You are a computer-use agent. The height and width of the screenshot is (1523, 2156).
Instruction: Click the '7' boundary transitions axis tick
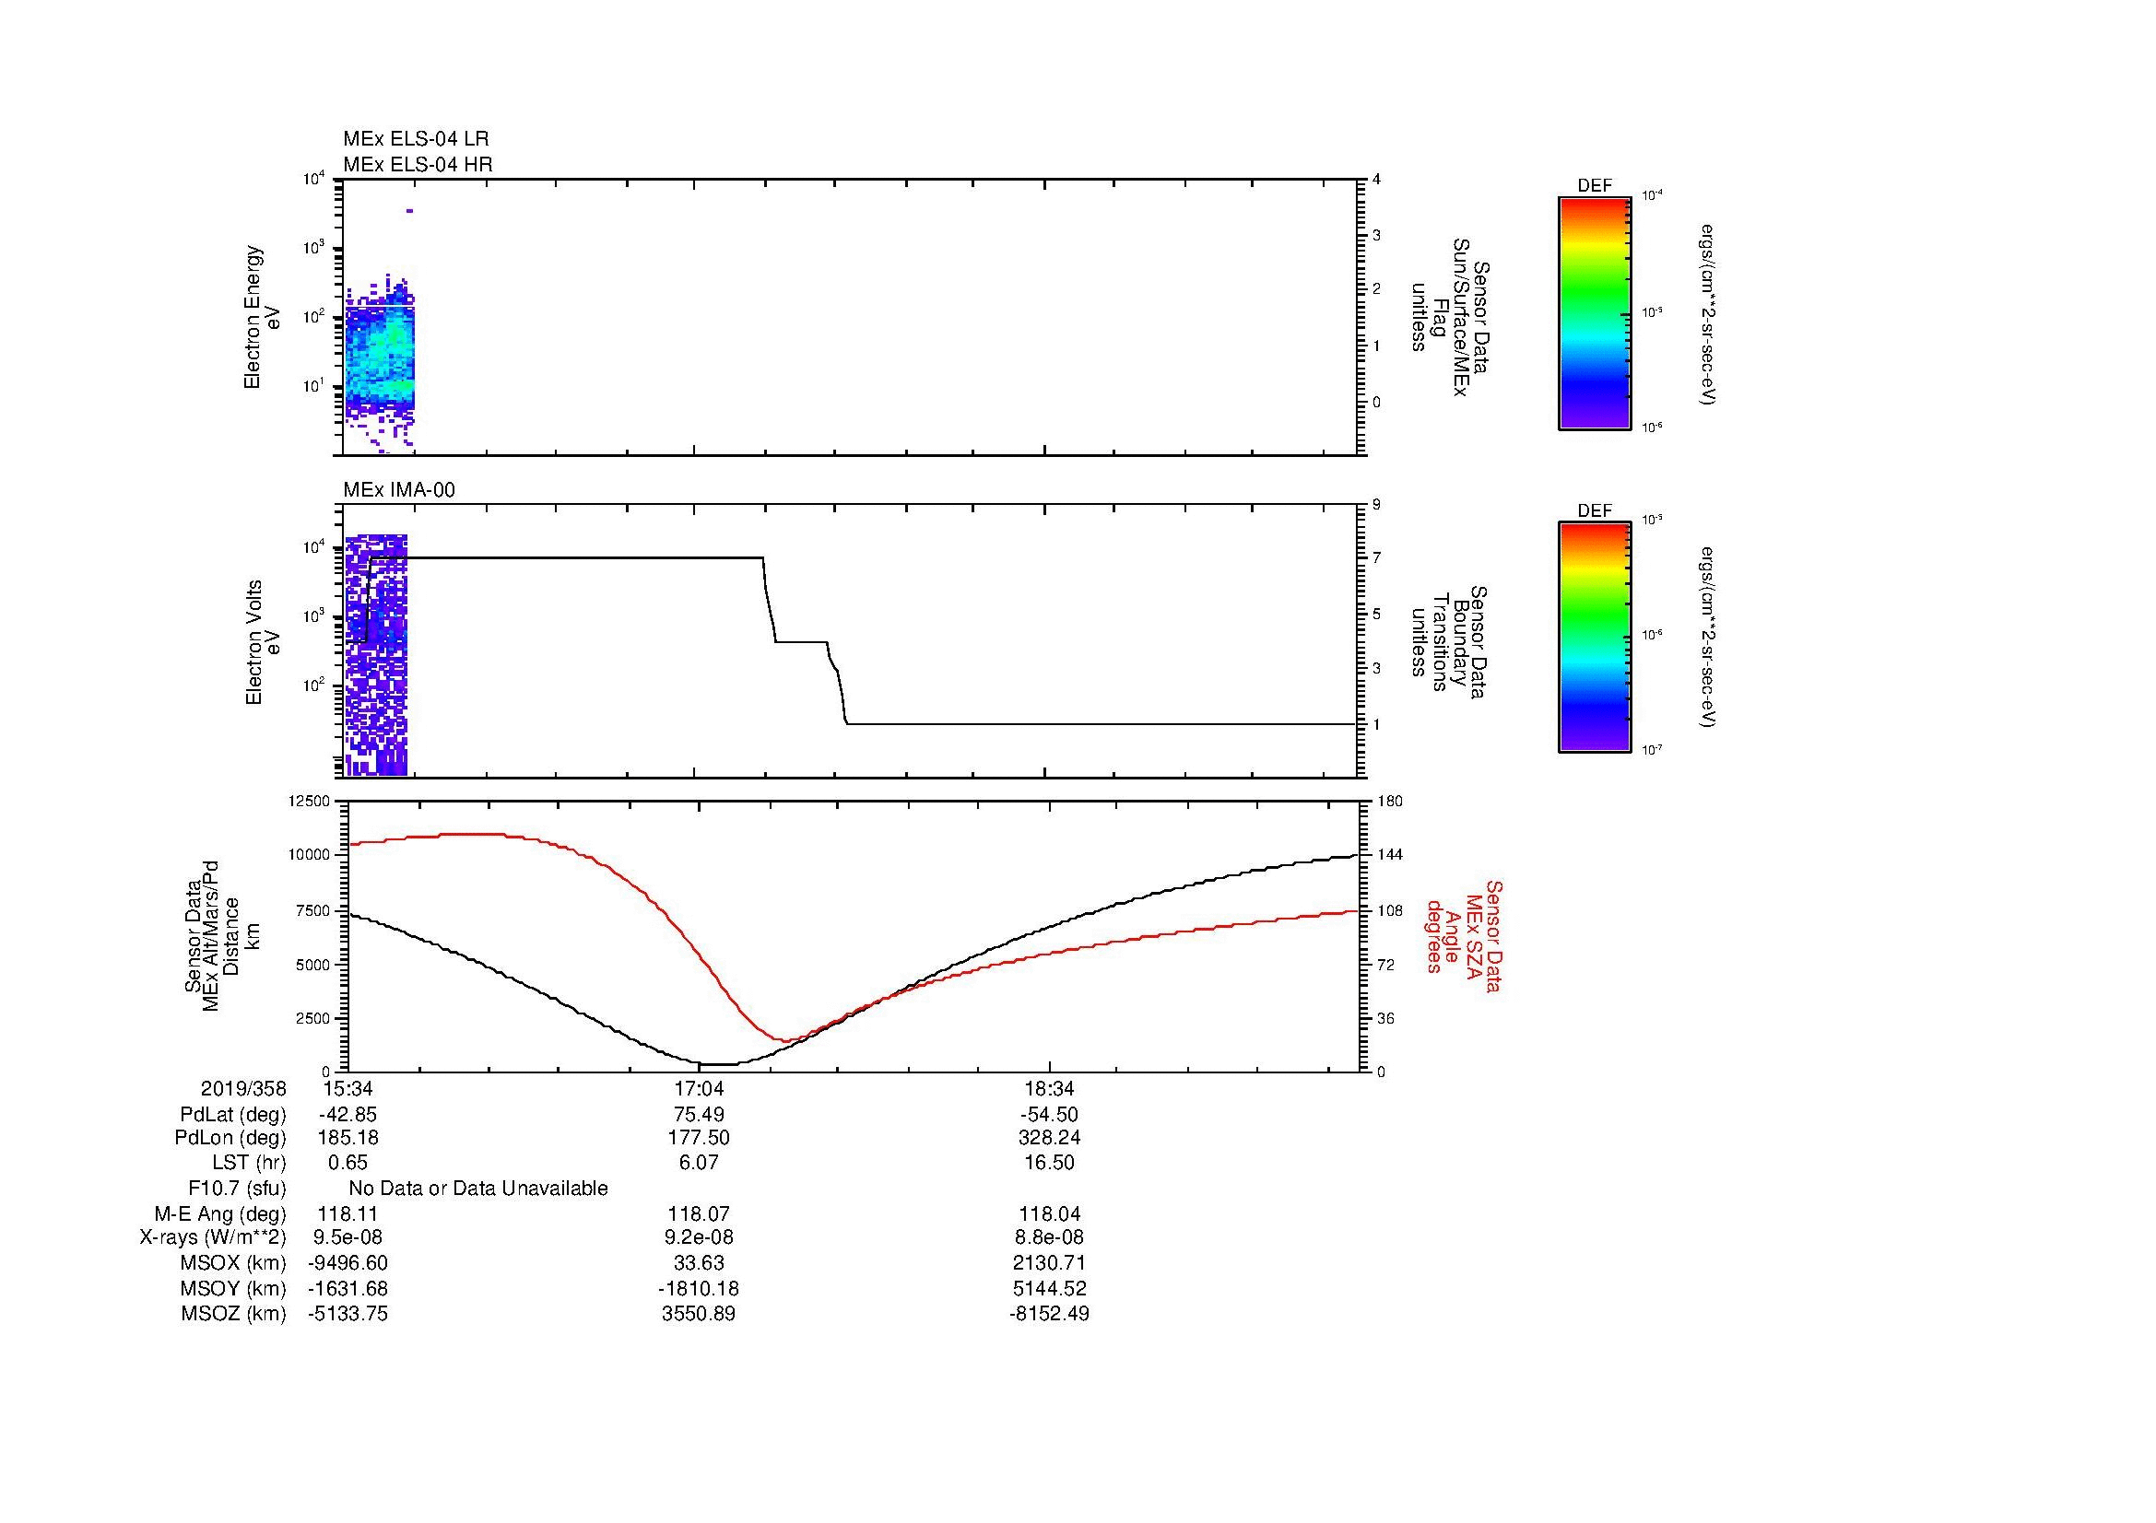coord(1376,558)
